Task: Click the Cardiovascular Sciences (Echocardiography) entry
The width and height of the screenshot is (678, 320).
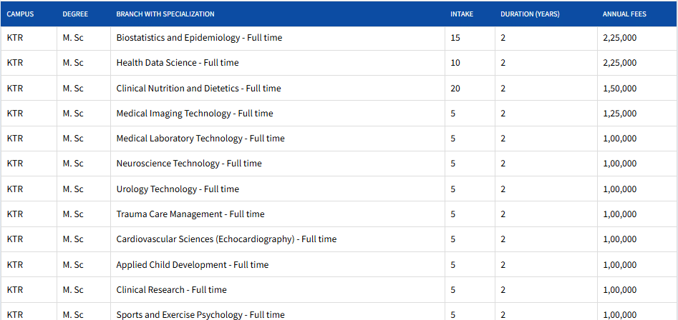Action: coord(226,239)
